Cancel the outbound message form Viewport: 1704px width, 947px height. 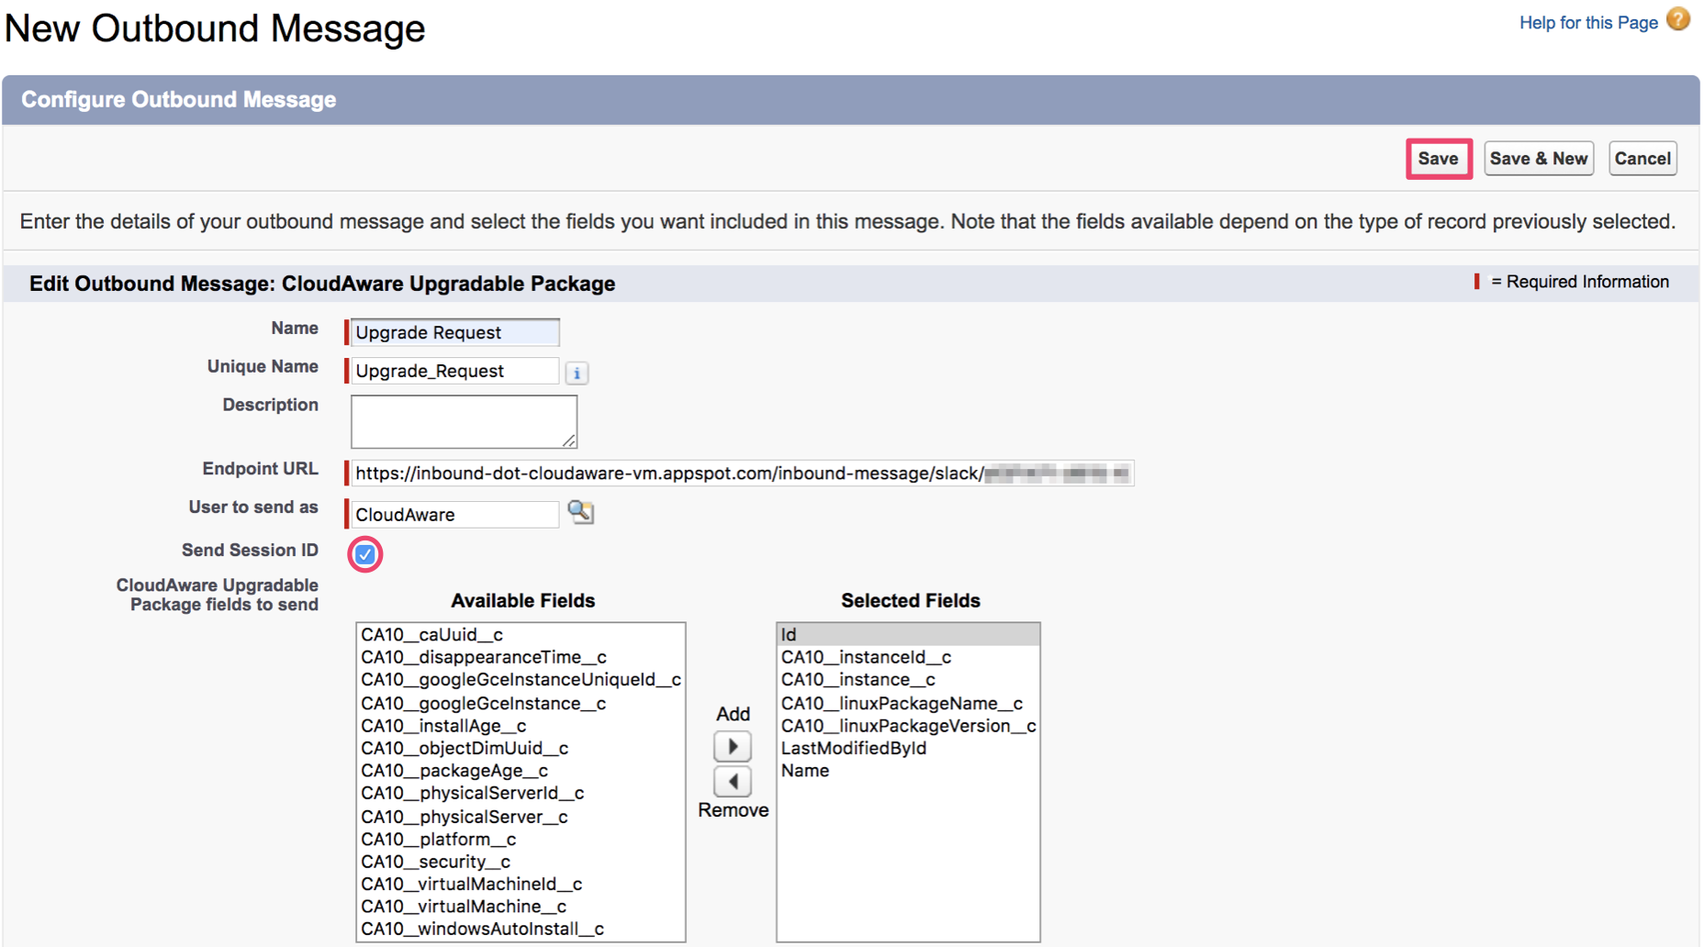point(1642,159)
